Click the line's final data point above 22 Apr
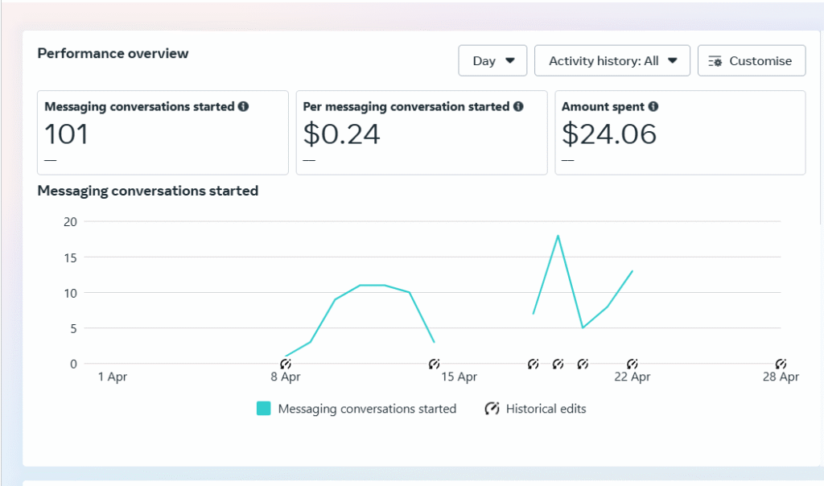 (632, 271)
